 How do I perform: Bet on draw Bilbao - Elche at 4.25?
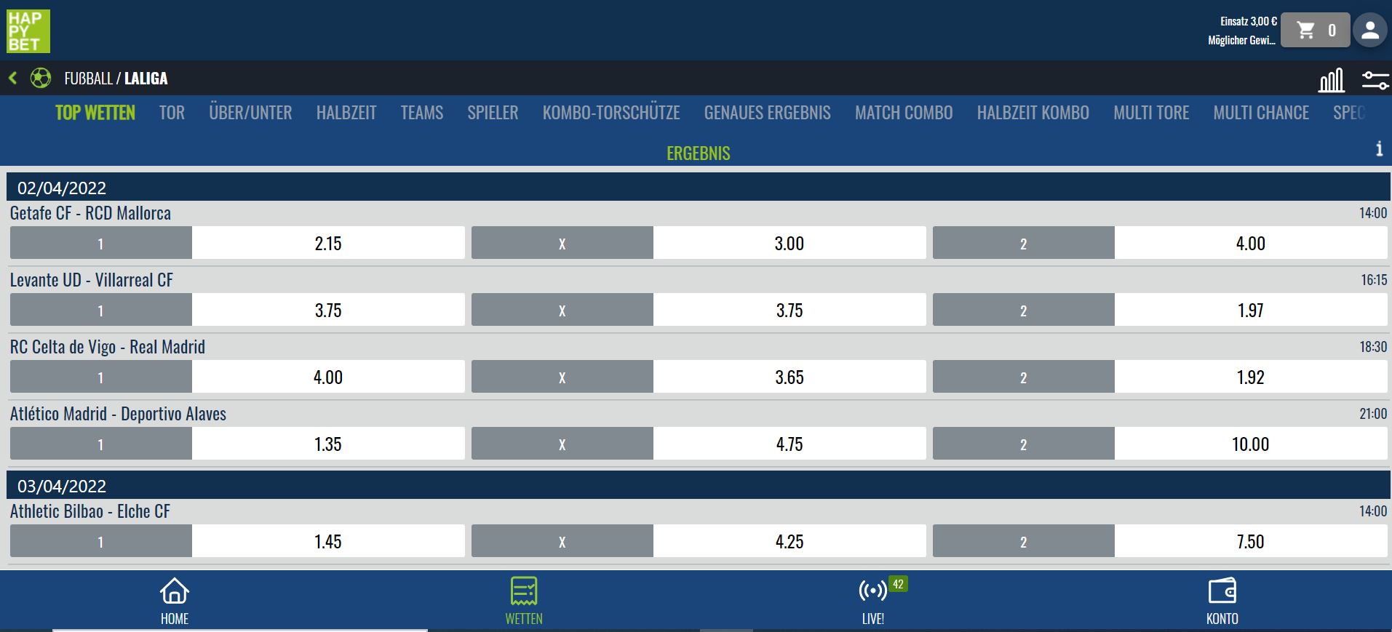click(699, 541)
